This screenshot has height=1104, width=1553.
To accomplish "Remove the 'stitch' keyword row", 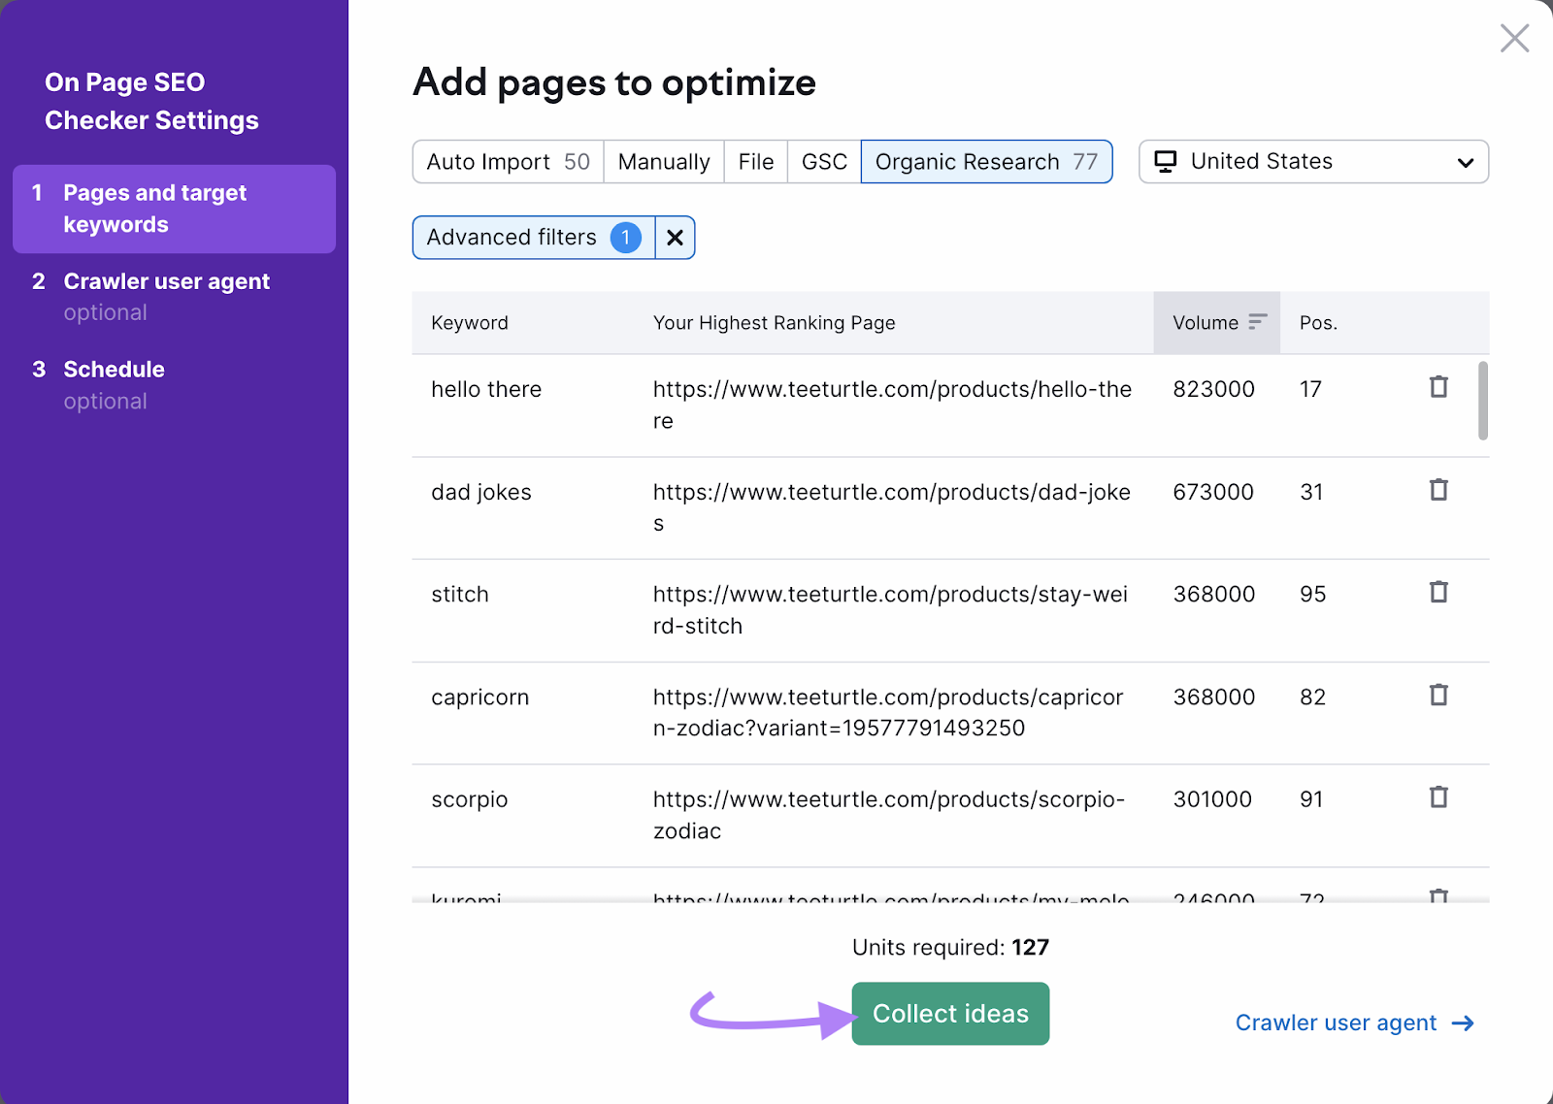I will tap(1438, 592).
